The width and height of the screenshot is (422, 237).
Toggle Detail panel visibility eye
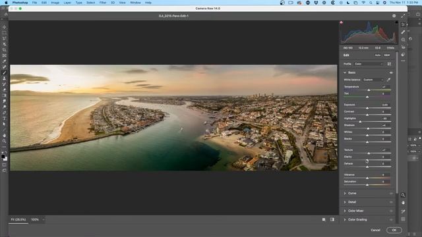pos(391,202)
